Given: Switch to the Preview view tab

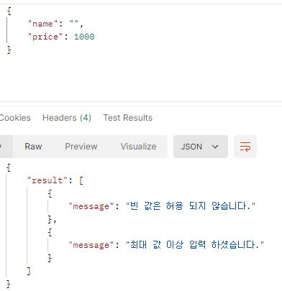Looking at the screenshot, I should pos(81,147).
